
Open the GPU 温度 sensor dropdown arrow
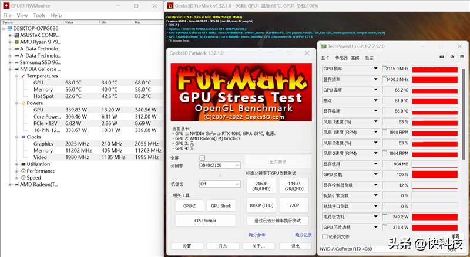376,90
